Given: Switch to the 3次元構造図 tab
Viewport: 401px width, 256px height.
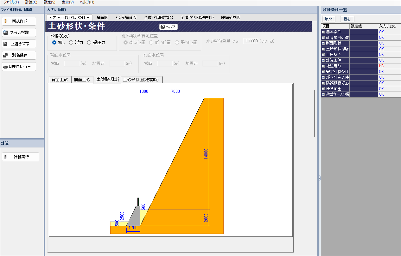Looking at the screenshot, I should coord(126,18).
